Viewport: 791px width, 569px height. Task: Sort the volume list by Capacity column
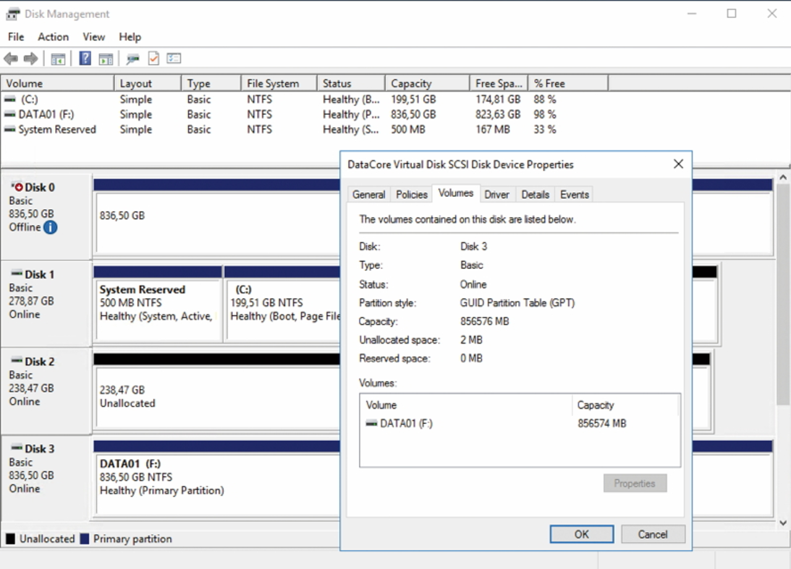point(426,83)
